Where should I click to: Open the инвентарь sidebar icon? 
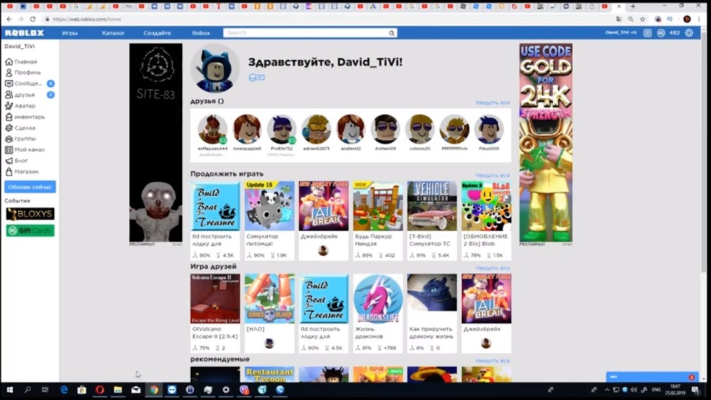pos(9,117)
